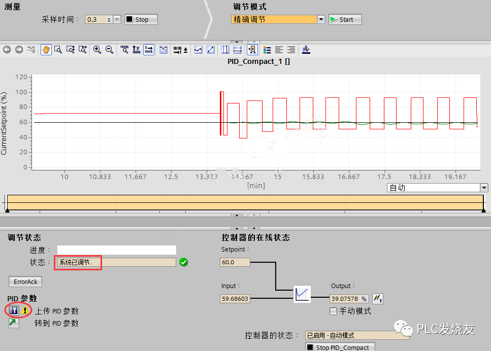Click the 17.5 time axis tick label

click(384, 177)
